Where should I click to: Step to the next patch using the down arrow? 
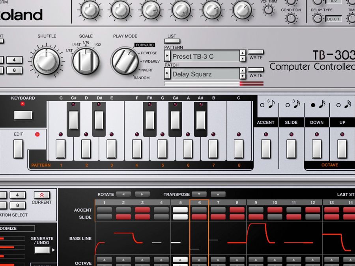(243, 76)
